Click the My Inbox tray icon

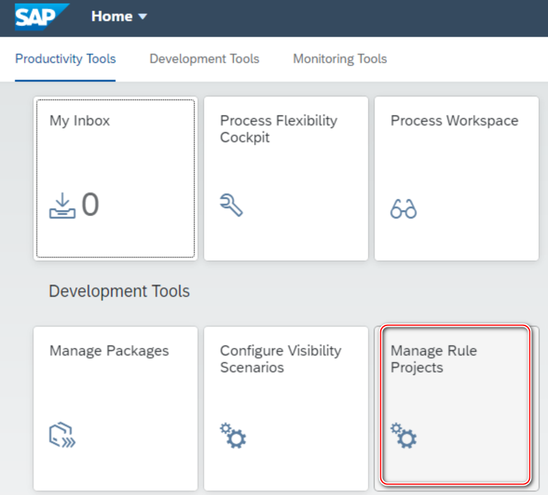tap(62, 206)
